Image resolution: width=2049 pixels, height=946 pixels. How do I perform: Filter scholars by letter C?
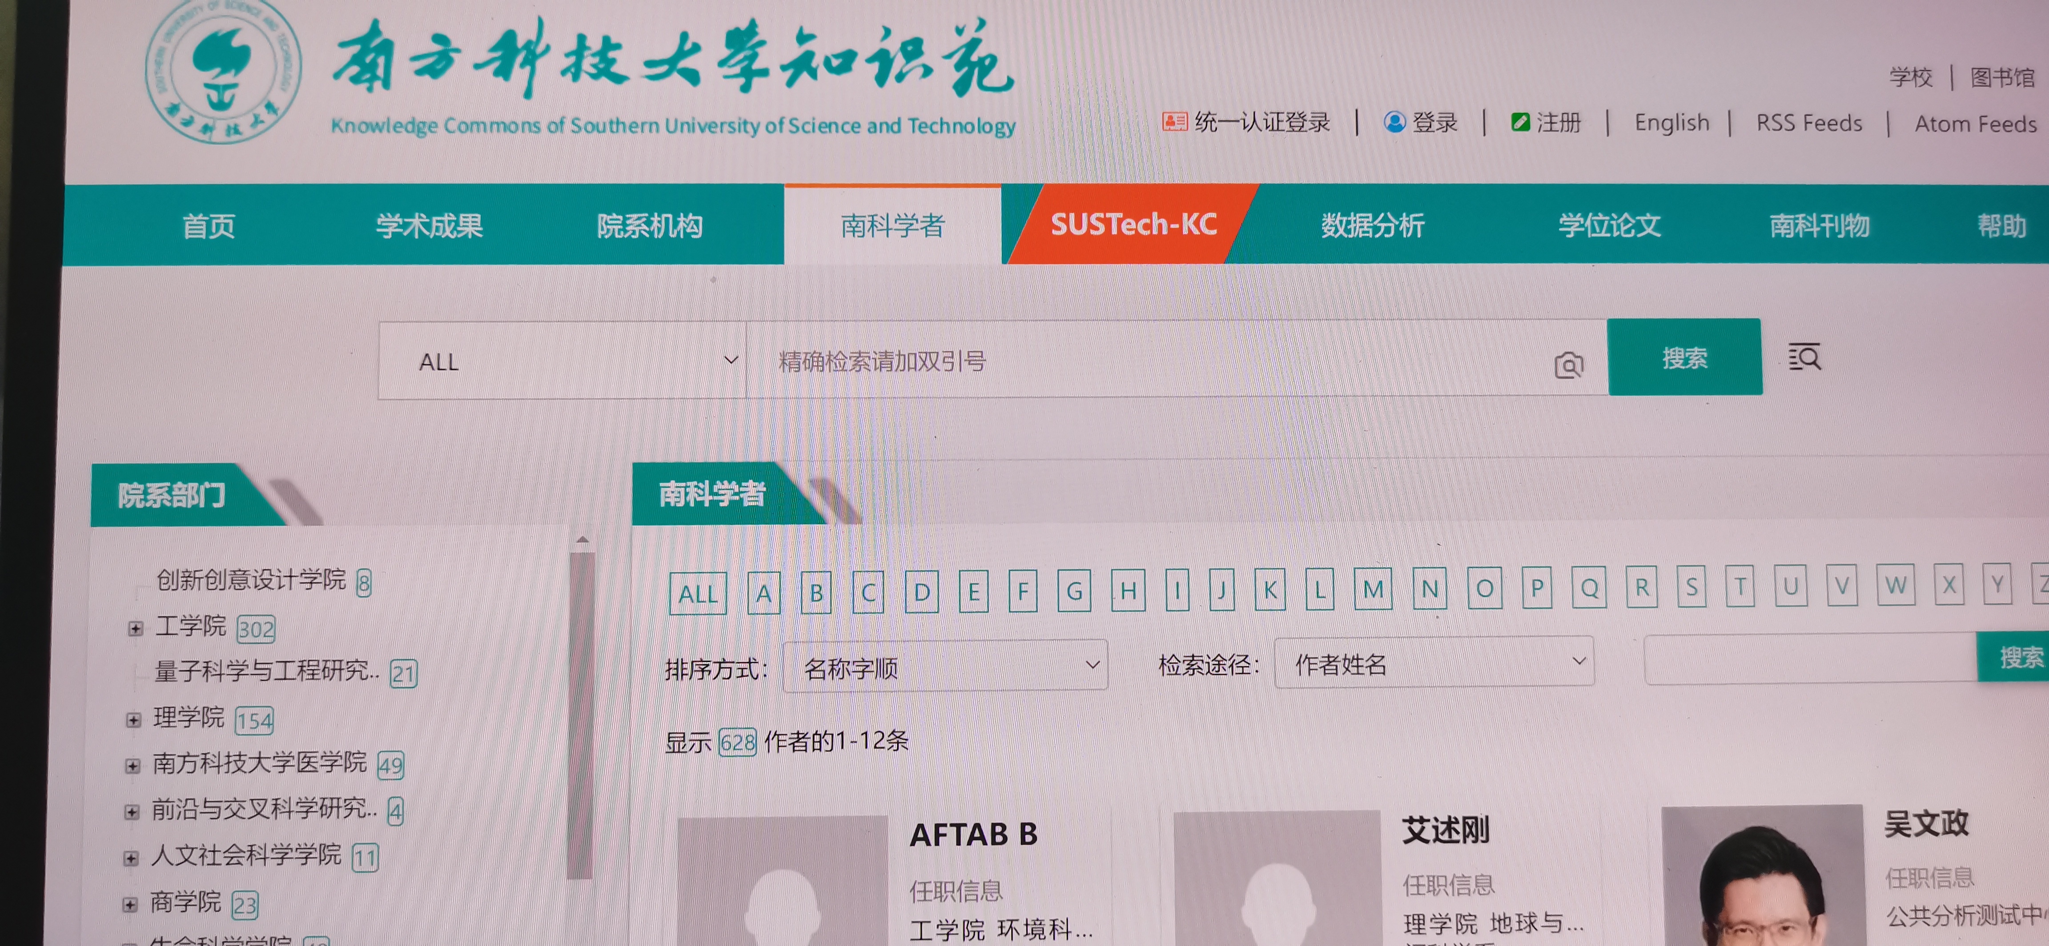(x=868, y=592)
